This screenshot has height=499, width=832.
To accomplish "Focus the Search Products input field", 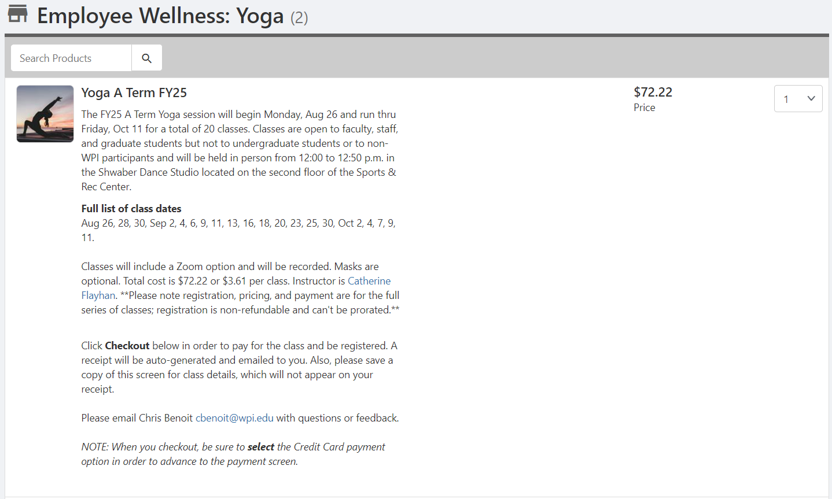I will tap(71, 58).
